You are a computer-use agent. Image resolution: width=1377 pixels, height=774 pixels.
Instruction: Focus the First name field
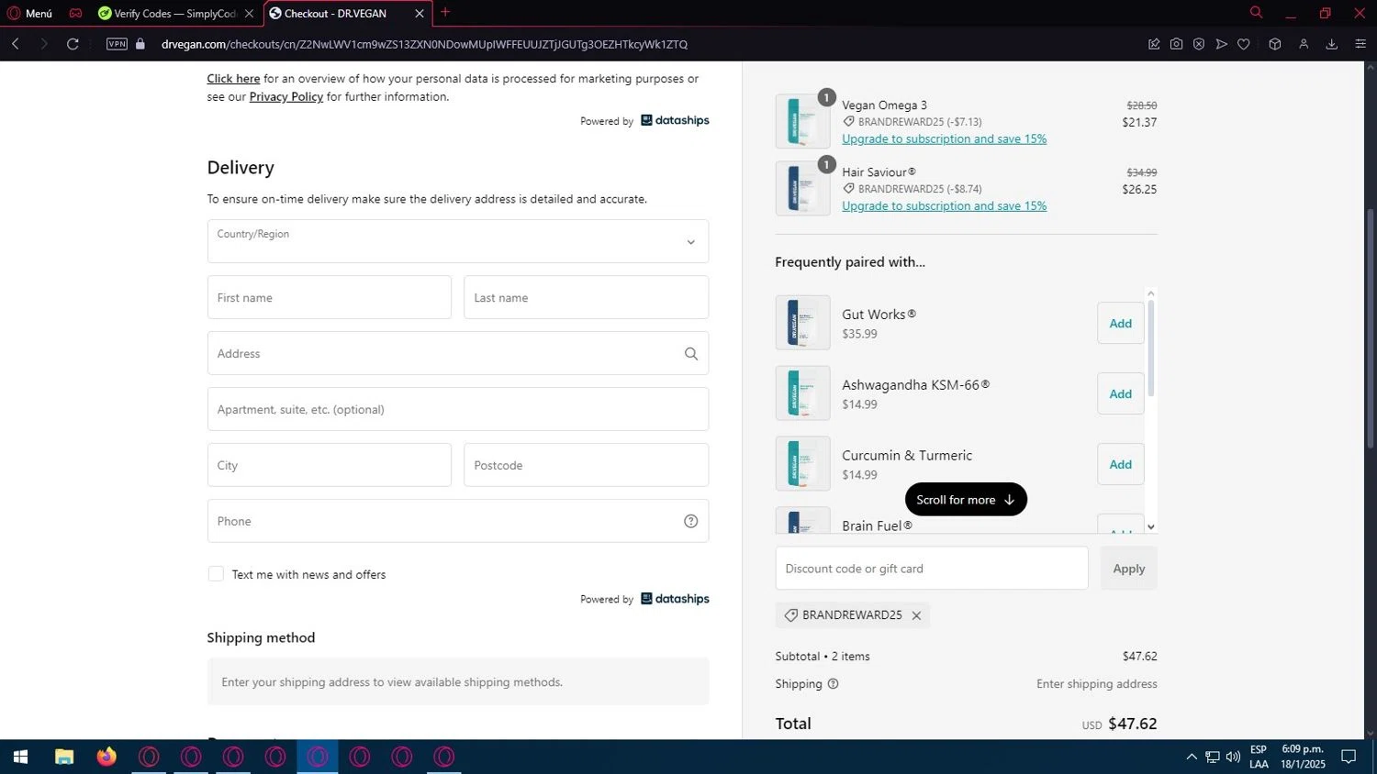330,297
